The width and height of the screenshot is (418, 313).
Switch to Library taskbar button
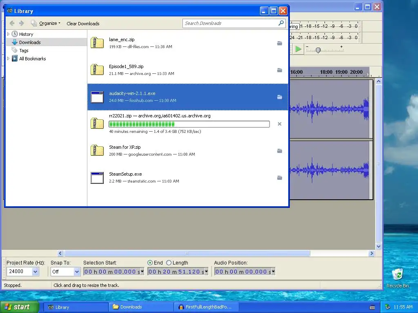(76, 307)
